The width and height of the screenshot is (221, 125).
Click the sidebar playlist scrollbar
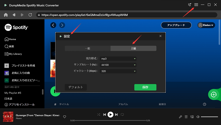pos(43,92)
